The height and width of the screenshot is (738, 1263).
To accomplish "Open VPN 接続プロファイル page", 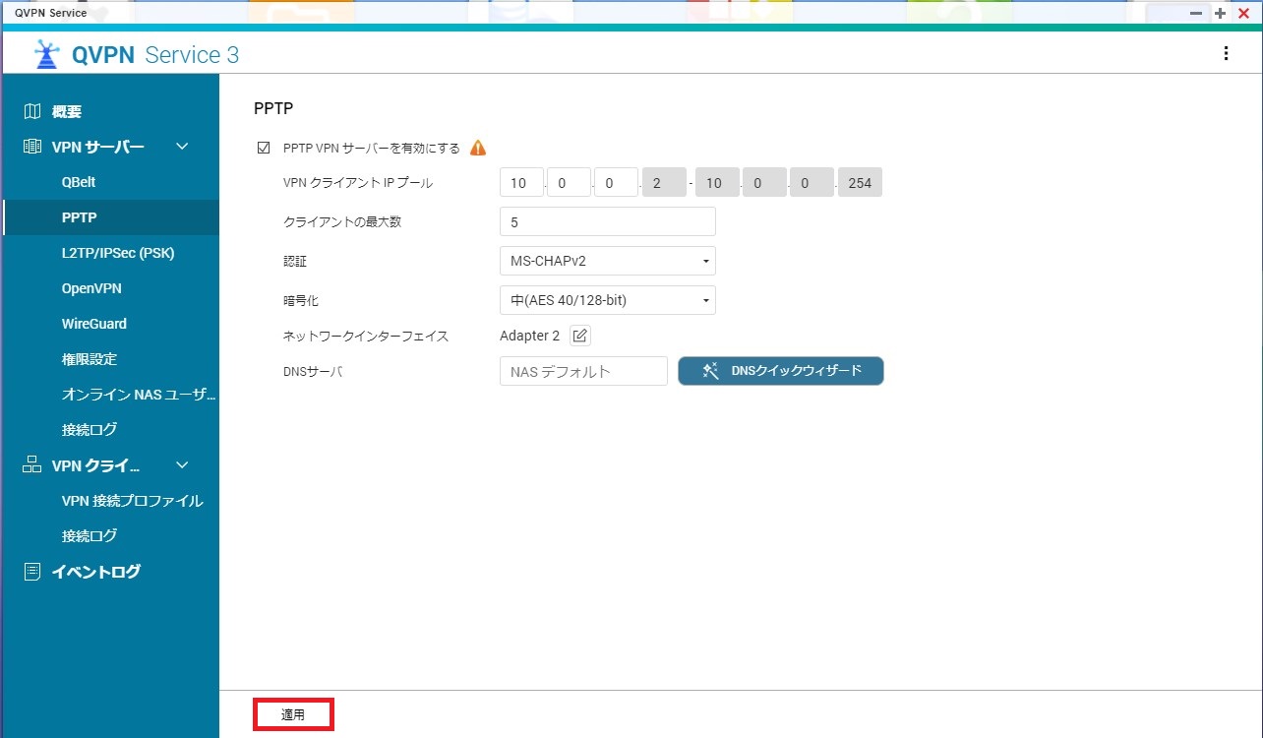I will click(x=109, y=501).
